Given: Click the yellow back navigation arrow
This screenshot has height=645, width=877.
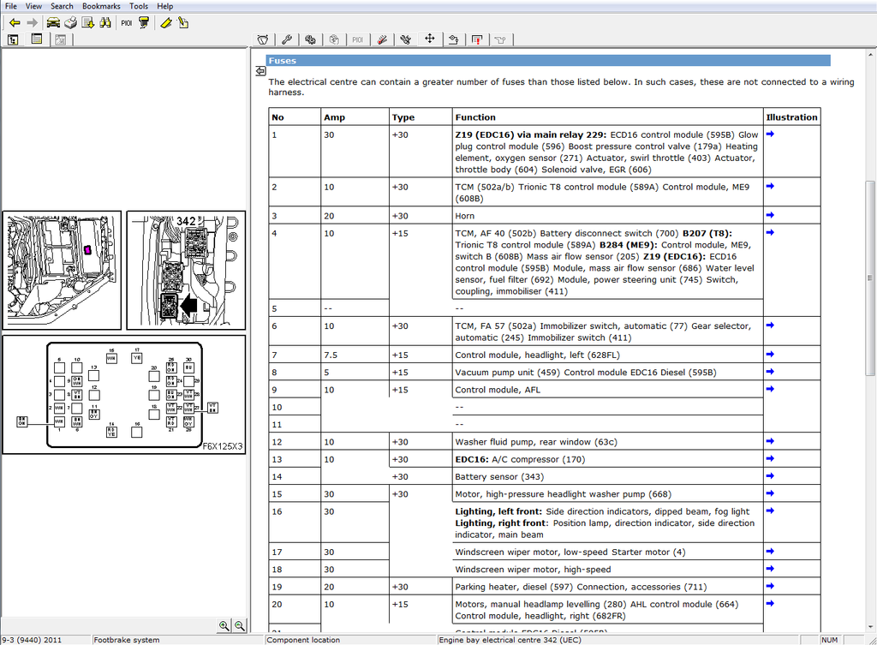Looking at the screenshot, I should tap(15, 22).
